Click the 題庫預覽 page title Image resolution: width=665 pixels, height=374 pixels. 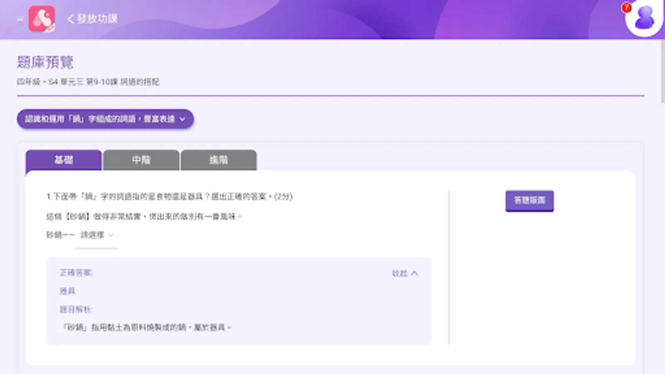tap(45, 62)
